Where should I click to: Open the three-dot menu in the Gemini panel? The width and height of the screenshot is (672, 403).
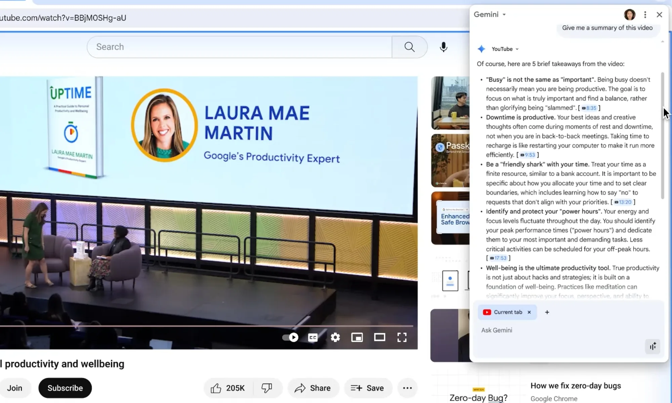point(645,14)
